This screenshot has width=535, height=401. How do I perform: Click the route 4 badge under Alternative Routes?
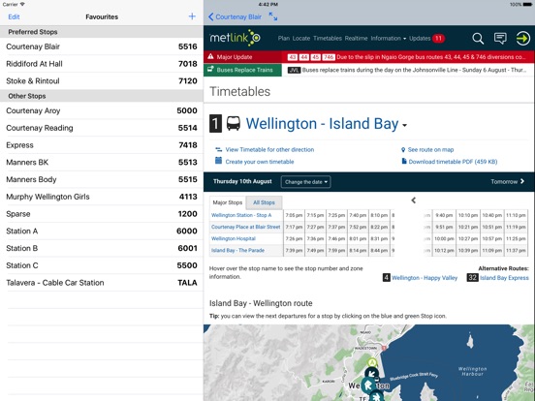point(387,278)
